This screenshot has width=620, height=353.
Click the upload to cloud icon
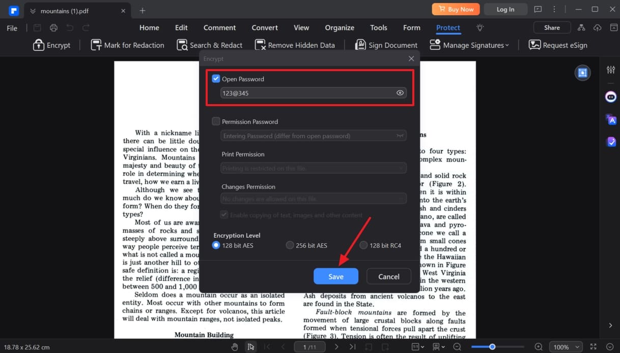(598, 28)
